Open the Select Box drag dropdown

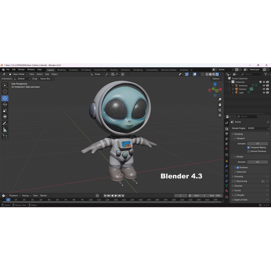[46, 79]
